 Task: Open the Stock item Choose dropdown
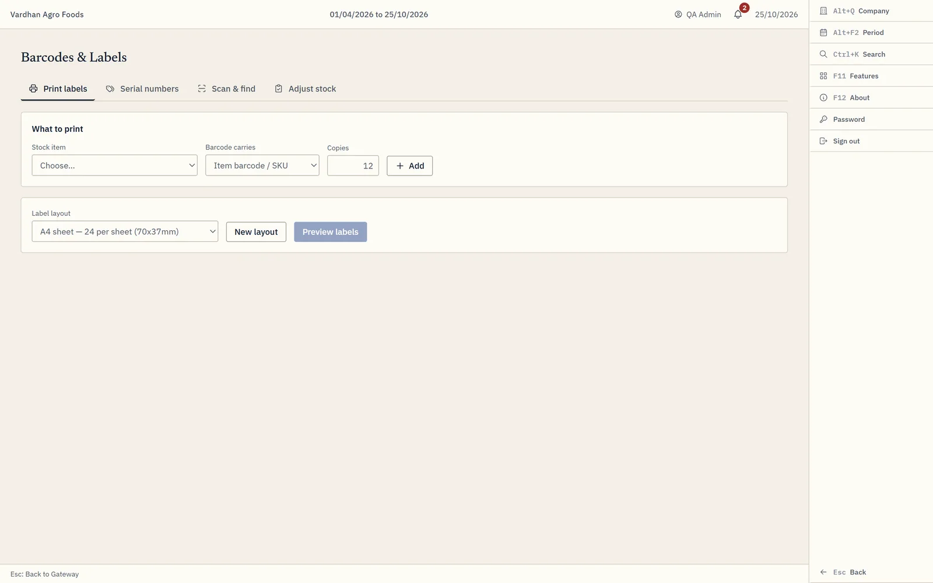(114, 165)
